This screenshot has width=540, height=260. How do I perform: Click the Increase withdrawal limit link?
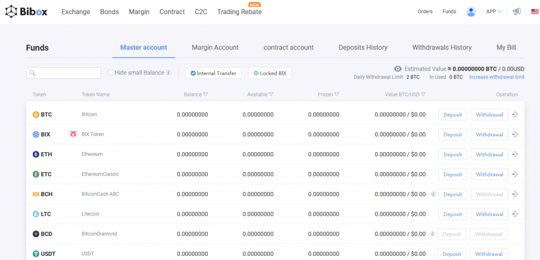pyautogui.click(x=497, y=77)
